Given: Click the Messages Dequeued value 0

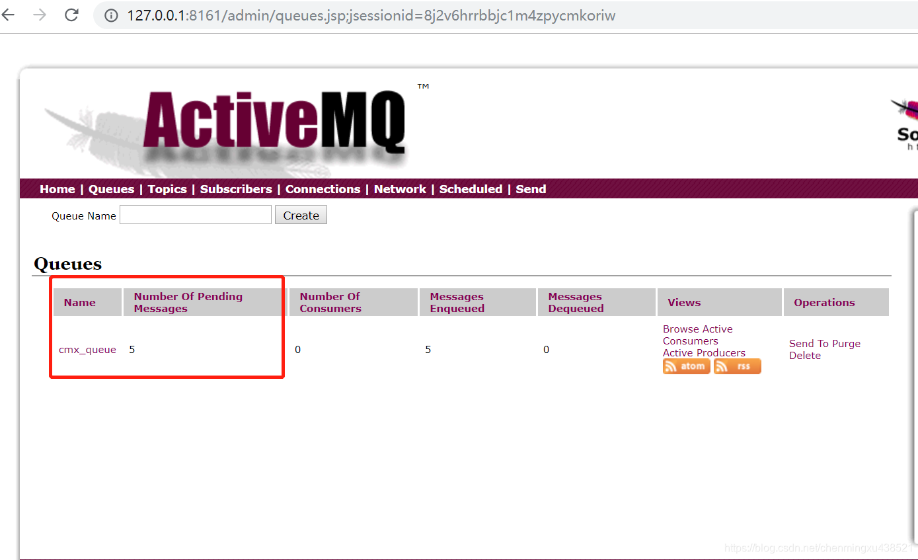Looking at the screenshot, I should (547, 350).
